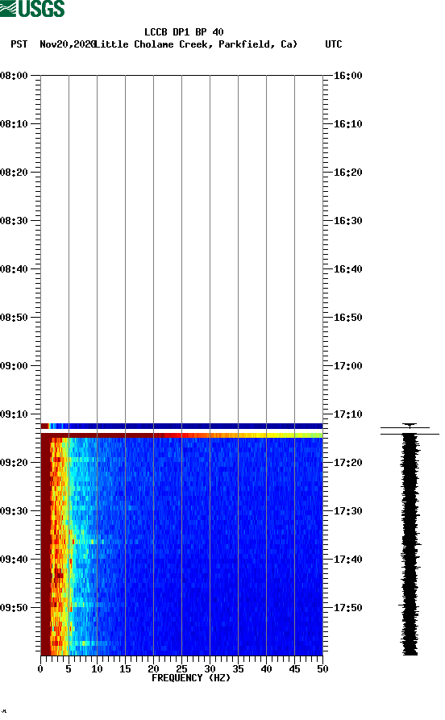Click the 'FREQUENCY (HZ)' axis title
The image size is (445, 720).
[x=191, y=678]
